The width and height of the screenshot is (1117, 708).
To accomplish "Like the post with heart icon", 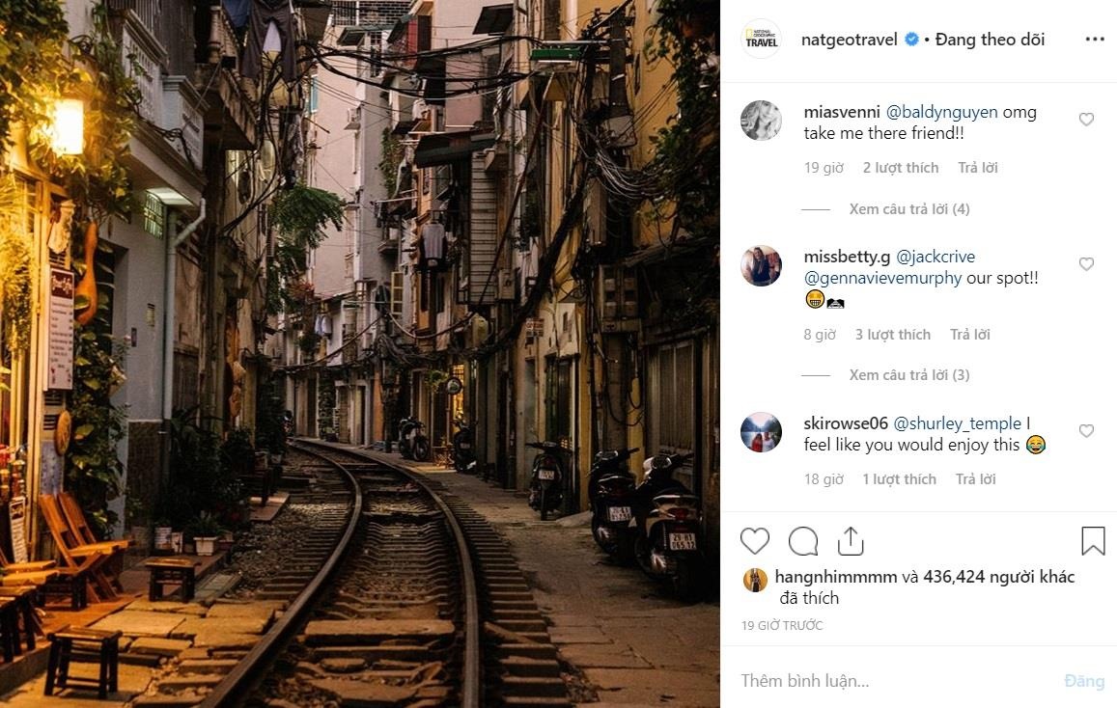I will 755,541.
